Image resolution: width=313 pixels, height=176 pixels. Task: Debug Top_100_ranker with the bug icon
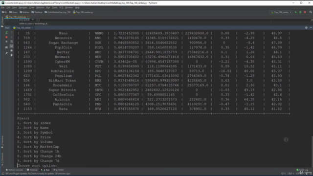tap(300, 12)
